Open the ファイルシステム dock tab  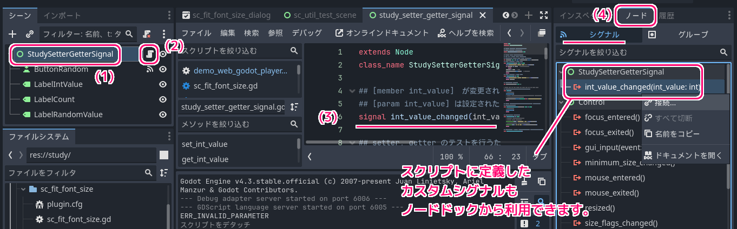pos(39,136)
